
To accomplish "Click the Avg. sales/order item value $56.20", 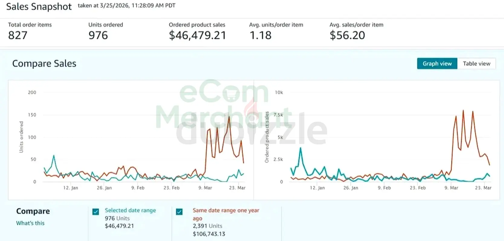I will [x=347, y=36].
